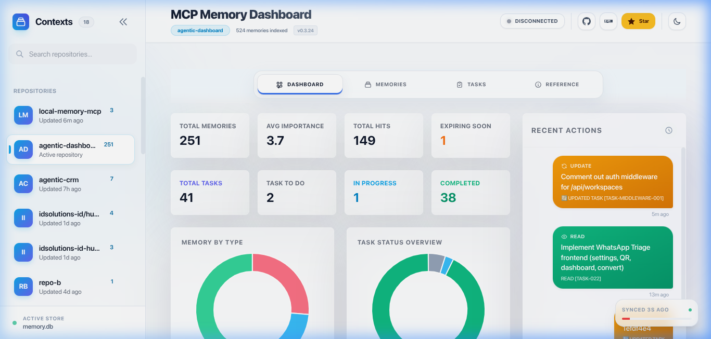Click the Tasks tab clipboard icon
Viewport: 711px width, 339px height.
point(460,85)
